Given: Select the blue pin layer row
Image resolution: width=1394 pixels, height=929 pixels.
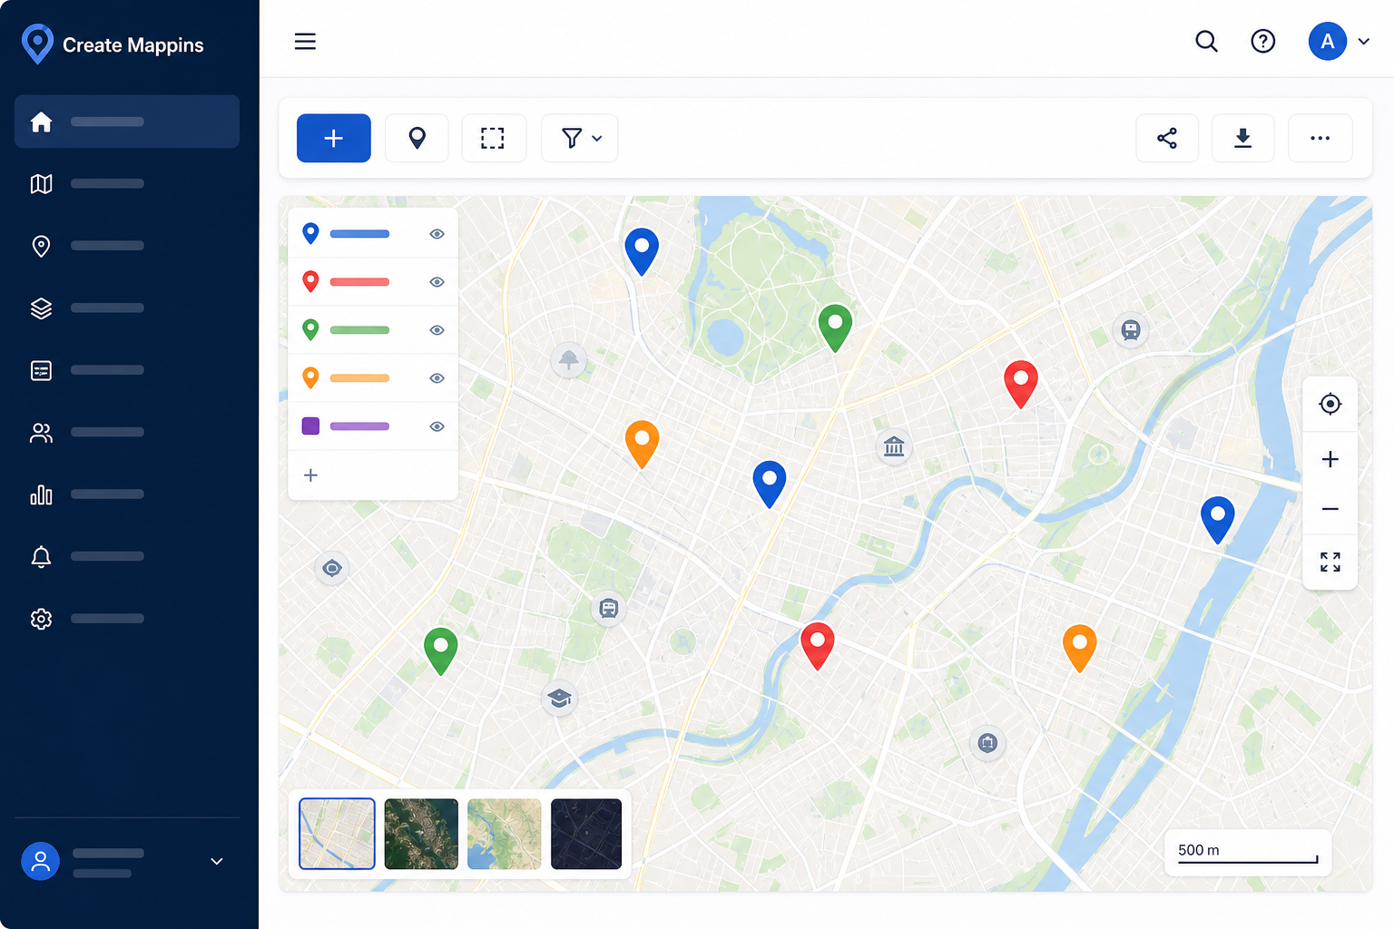Looking at the screenshot, I should pyautogui.click(x=373, y=234).
